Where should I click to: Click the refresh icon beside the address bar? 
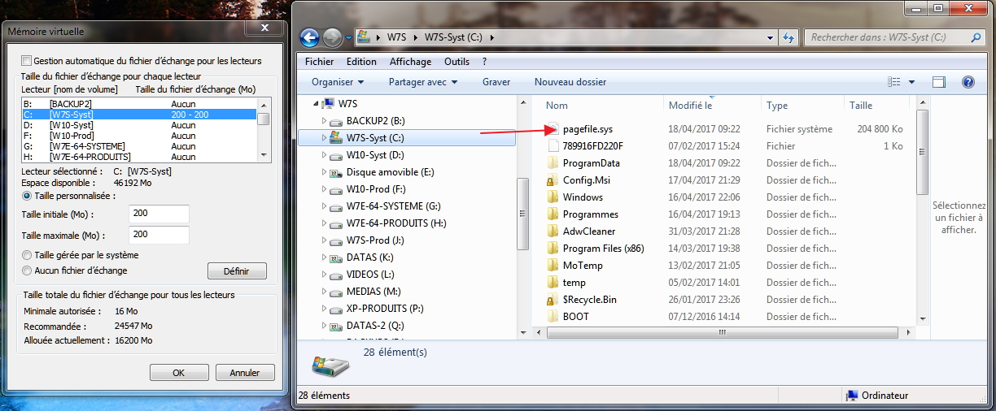[x=788, y=37]
